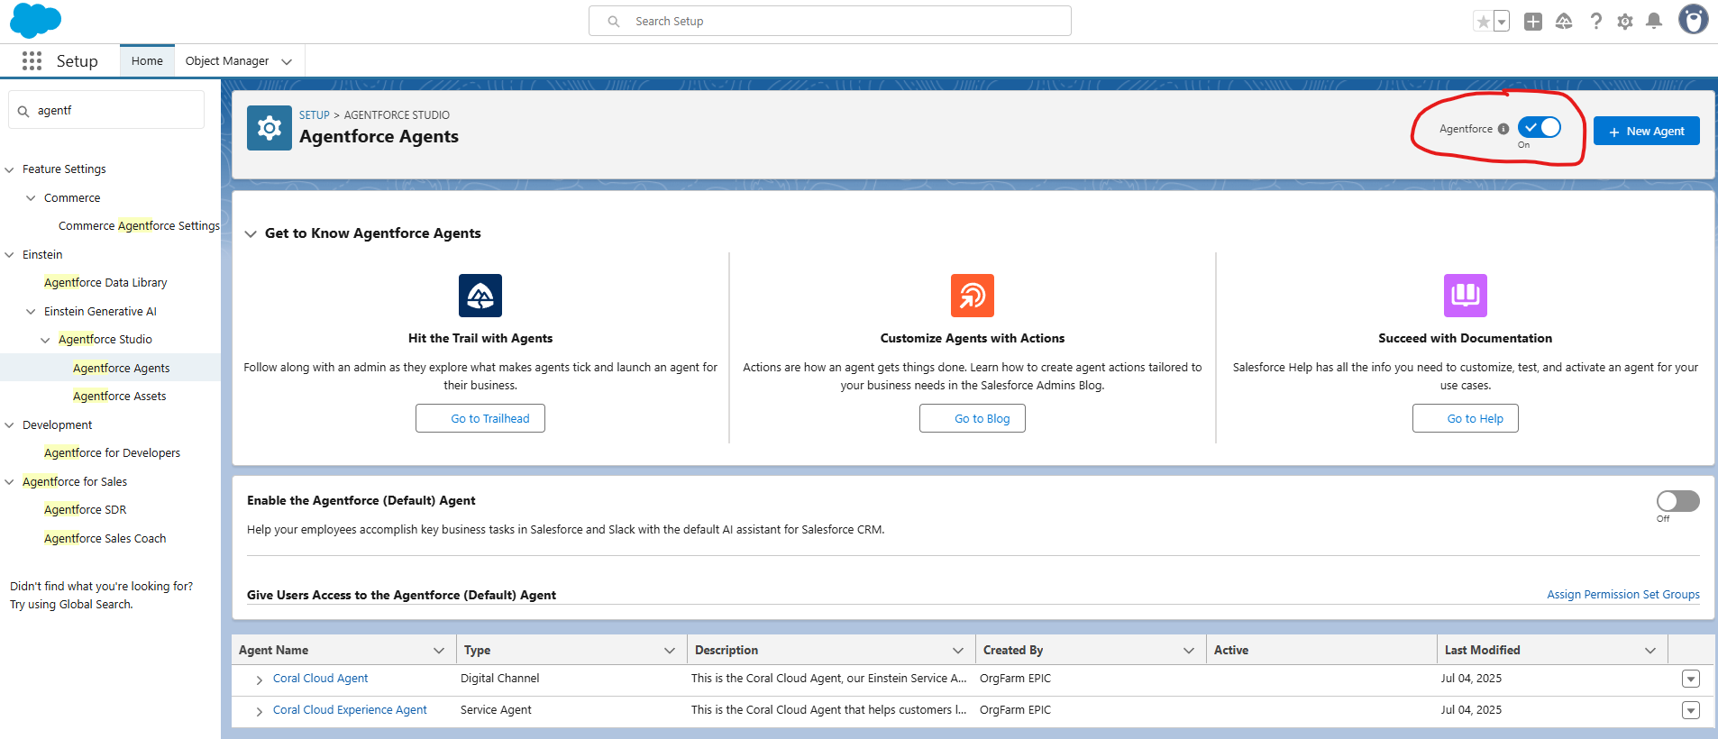Open Coral Cloud Experience Agent link
Viewport: 1718px width, 739px height.
(350, 710)
